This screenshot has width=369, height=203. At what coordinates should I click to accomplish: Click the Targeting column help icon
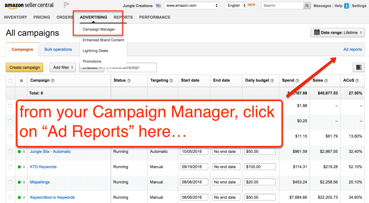point(171,81)
